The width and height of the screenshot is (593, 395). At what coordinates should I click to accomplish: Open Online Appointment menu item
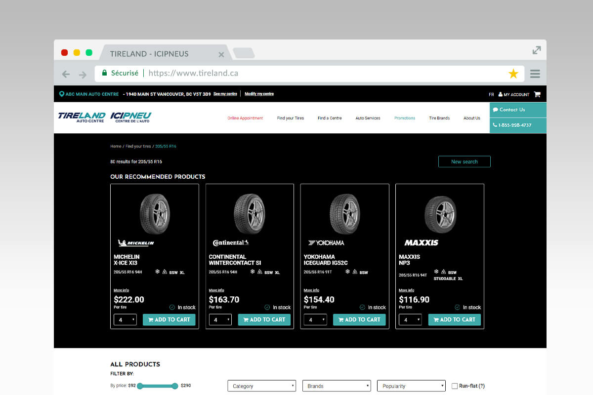(245, 118)
